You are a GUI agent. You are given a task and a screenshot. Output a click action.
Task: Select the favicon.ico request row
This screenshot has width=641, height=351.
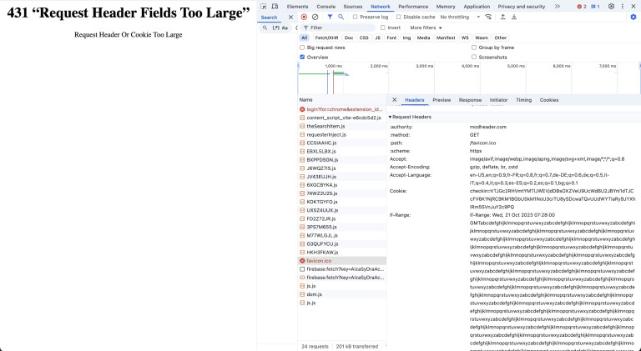(x=341, y=261)
